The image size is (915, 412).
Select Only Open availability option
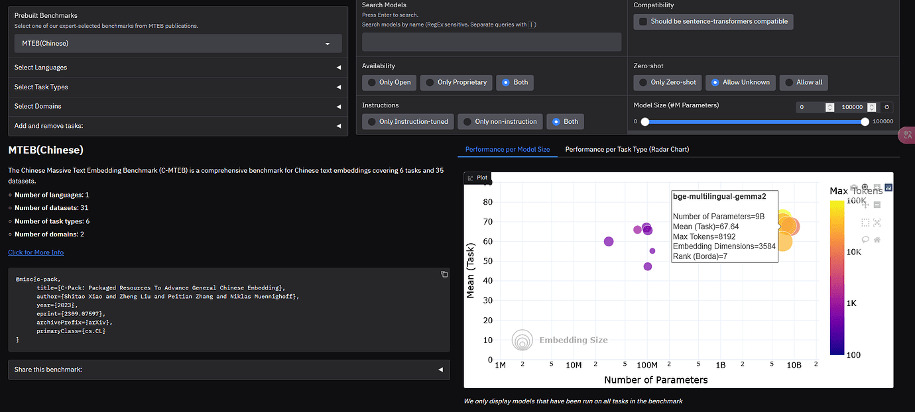point(389,83)
